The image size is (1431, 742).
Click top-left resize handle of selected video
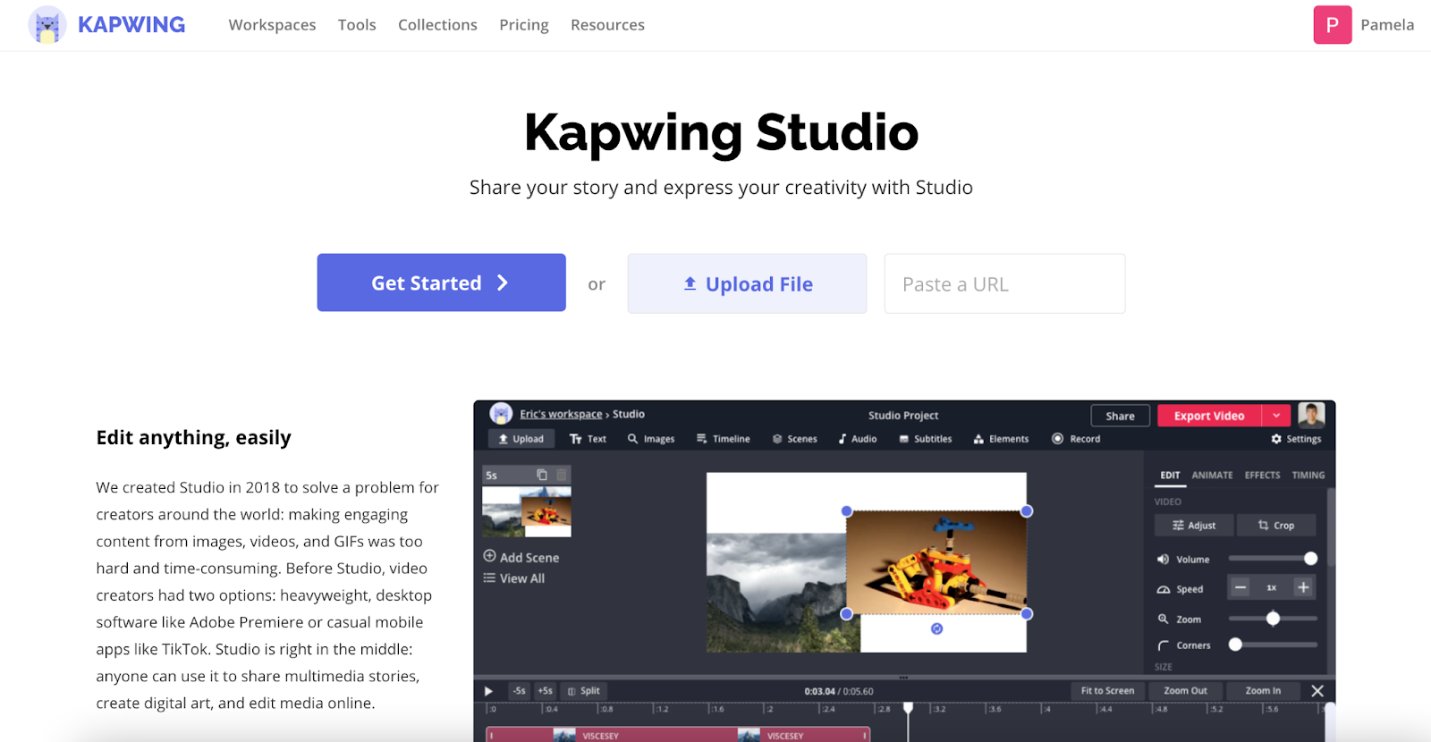click(847, 511)
